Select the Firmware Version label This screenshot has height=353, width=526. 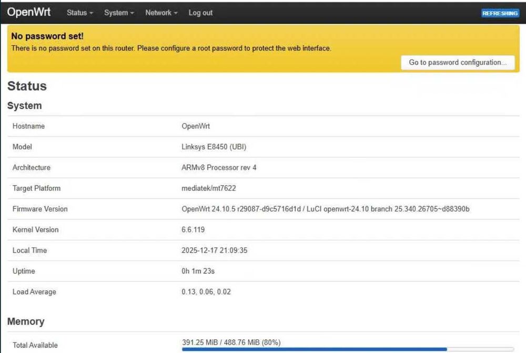pyautogui.click(x=40, y=209)
